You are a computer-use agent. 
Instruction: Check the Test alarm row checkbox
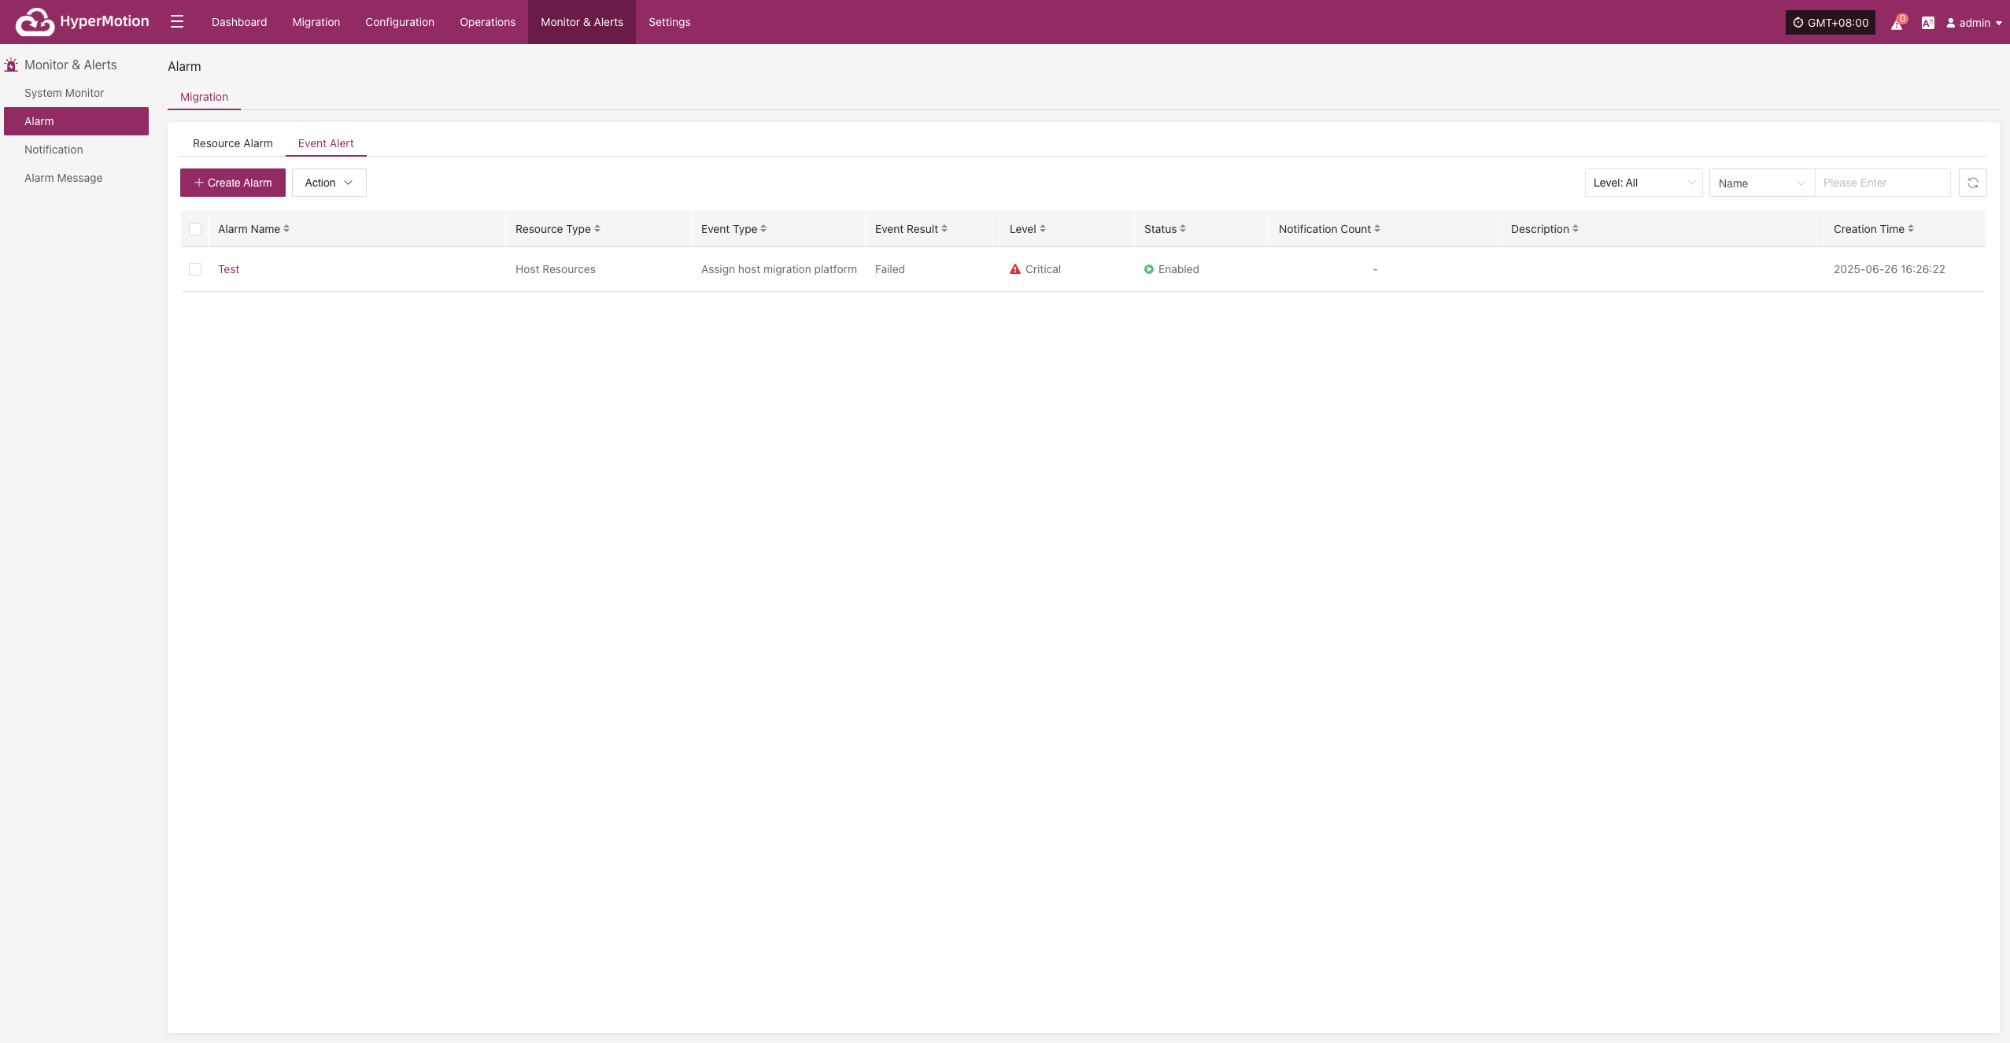pyautogui.click(x=195, y=269)
